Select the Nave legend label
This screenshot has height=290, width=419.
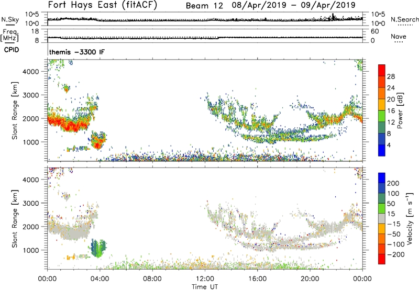coord(398,37)
